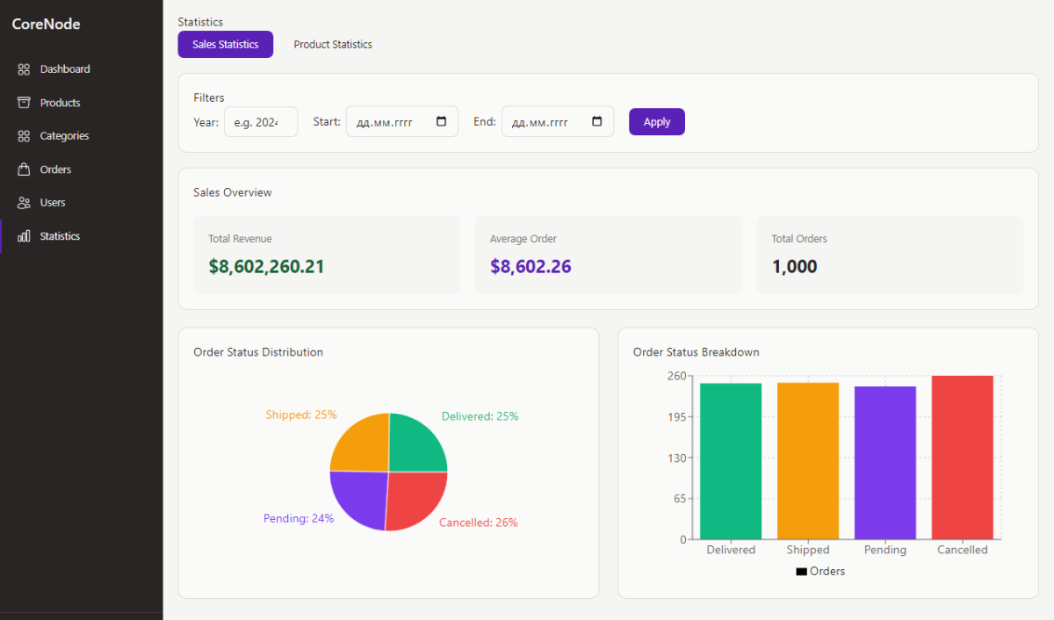This screenshot has height=620, width=1054.
Task: Click the red Cancelled bar in chart
Action: coord(962,457)
